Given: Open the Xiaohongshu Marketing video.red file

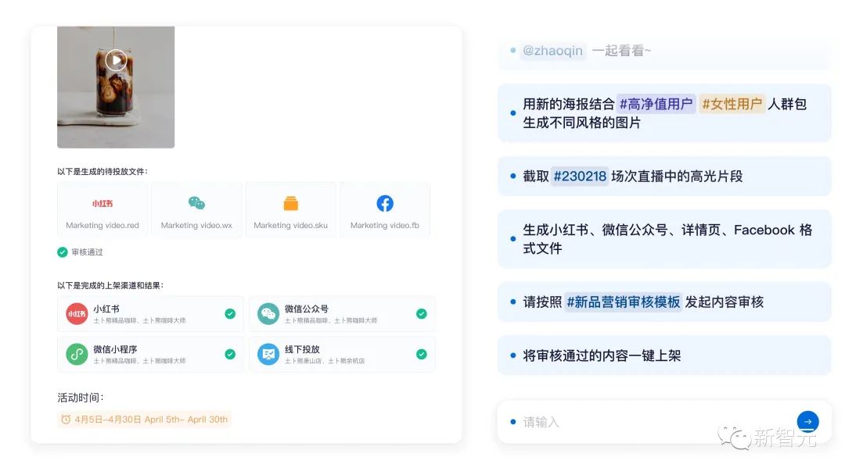Looking at the screenshot, I should [x=102, y=210].
